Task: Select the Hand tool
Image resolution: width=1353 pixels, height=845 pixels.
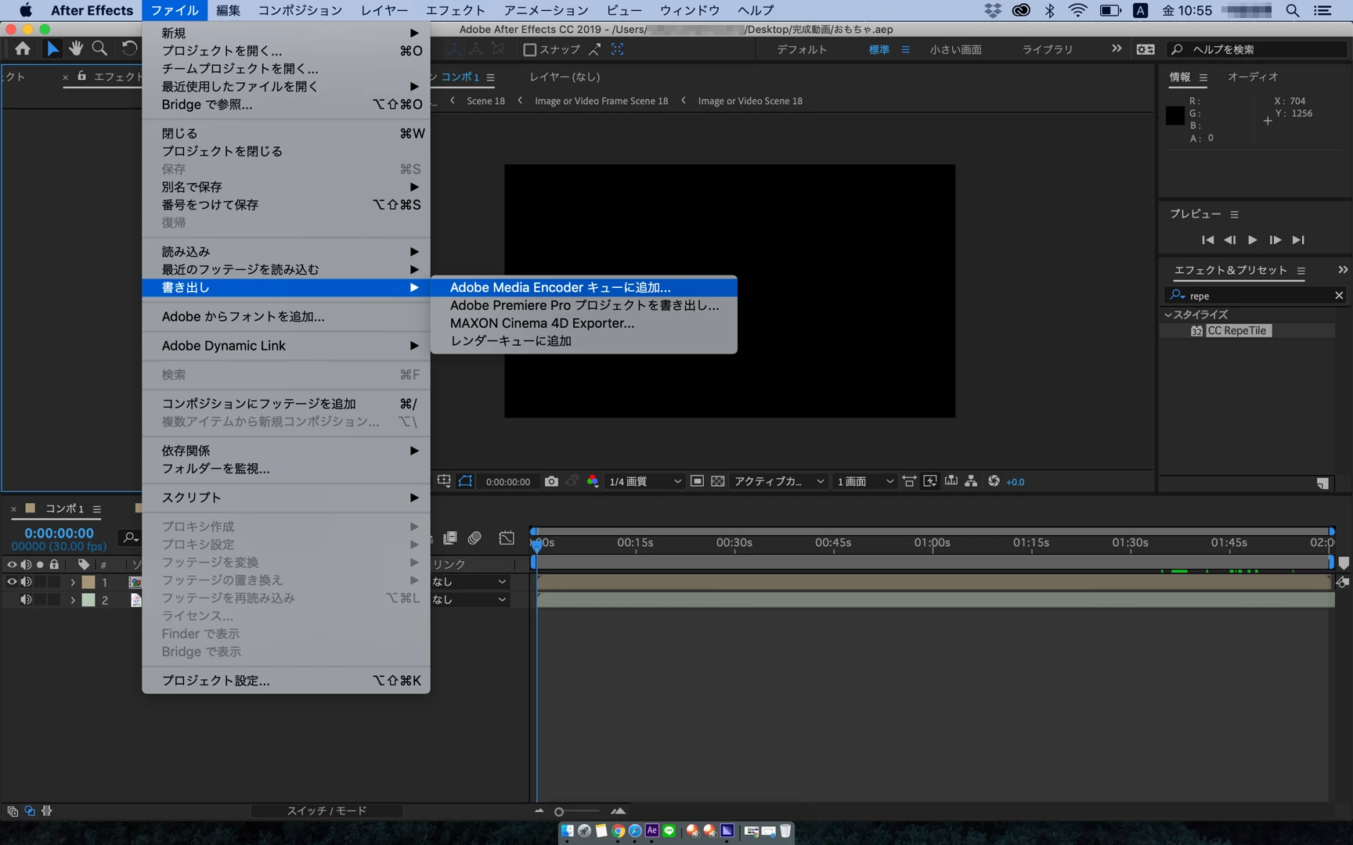Action: 76,49
